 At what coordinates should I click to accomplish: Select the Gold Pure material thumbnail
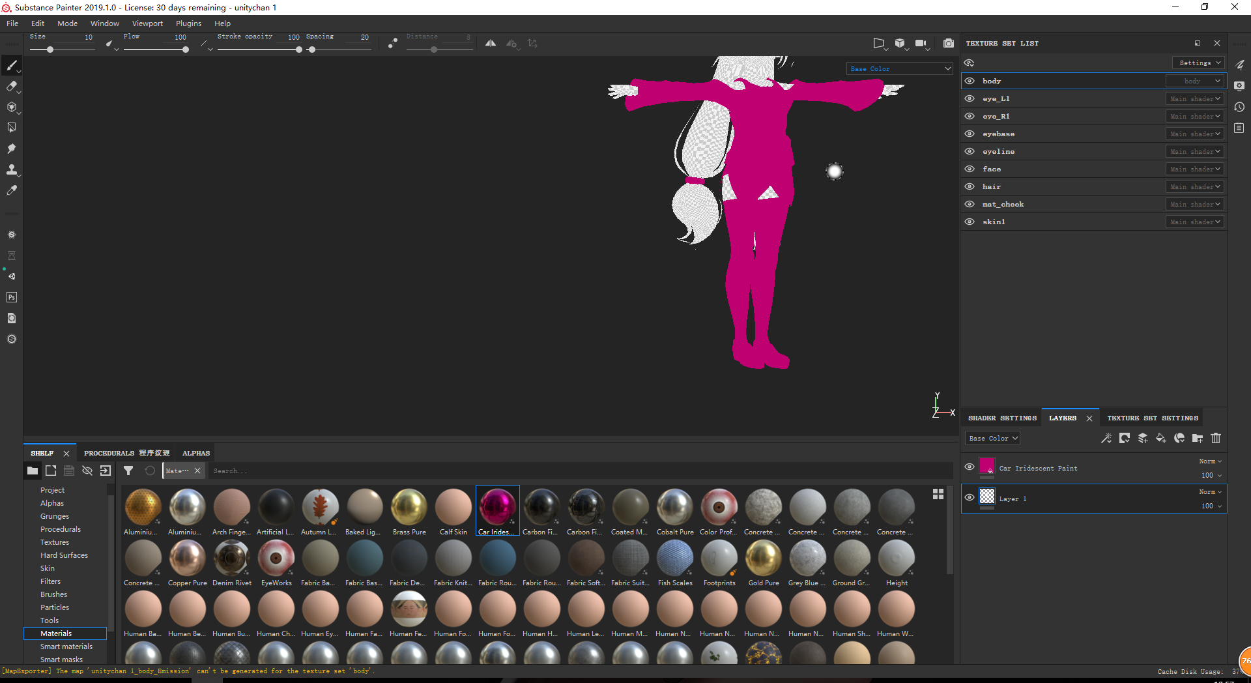click(x=764, y=559)
